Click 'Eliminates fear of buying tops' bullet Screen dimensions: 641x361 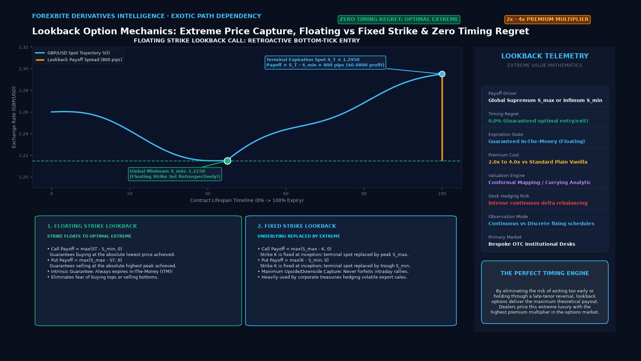point(103,277)
